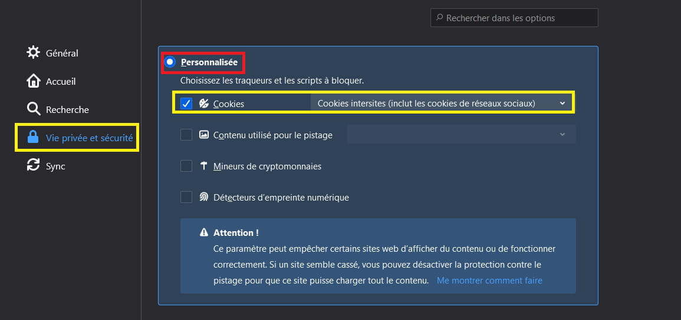Click the Sync arrows icon
Image resolution: width=681 pixels, height=320 pixels.
(x=33, y=166)
